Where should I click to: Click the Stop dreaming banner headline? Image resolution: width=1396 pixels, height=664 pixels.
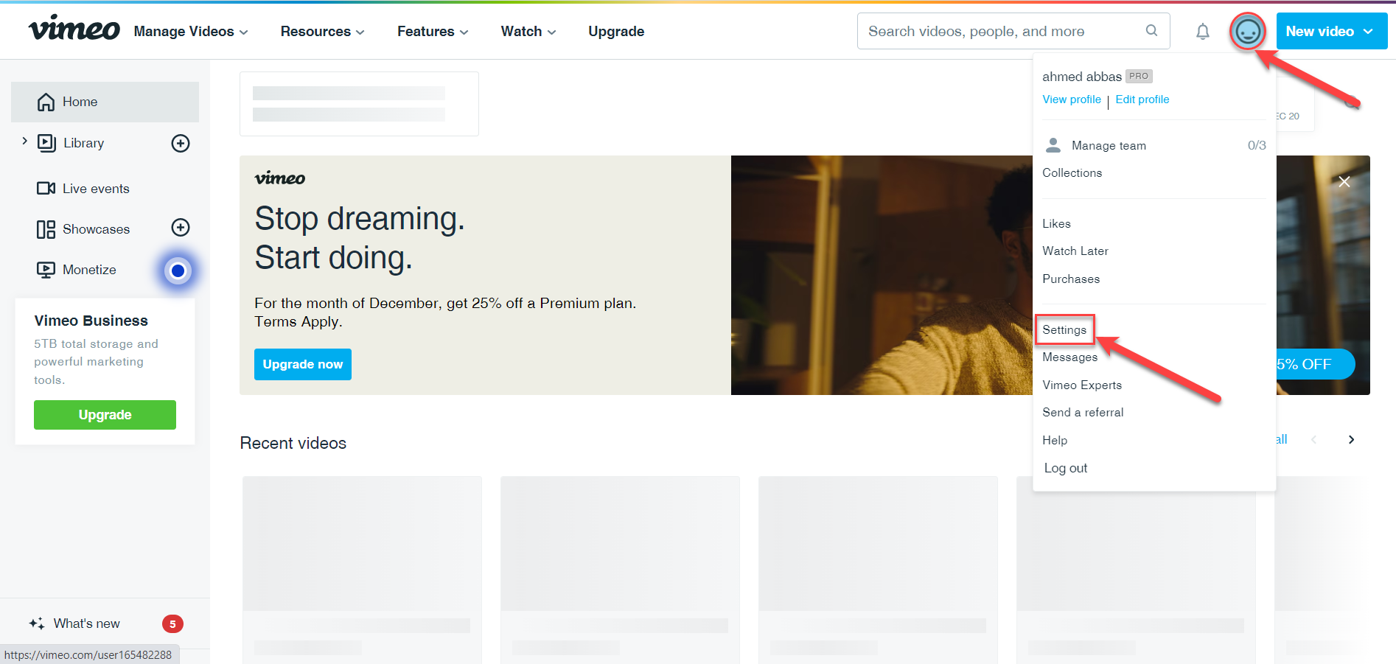(x=360, y=238)
